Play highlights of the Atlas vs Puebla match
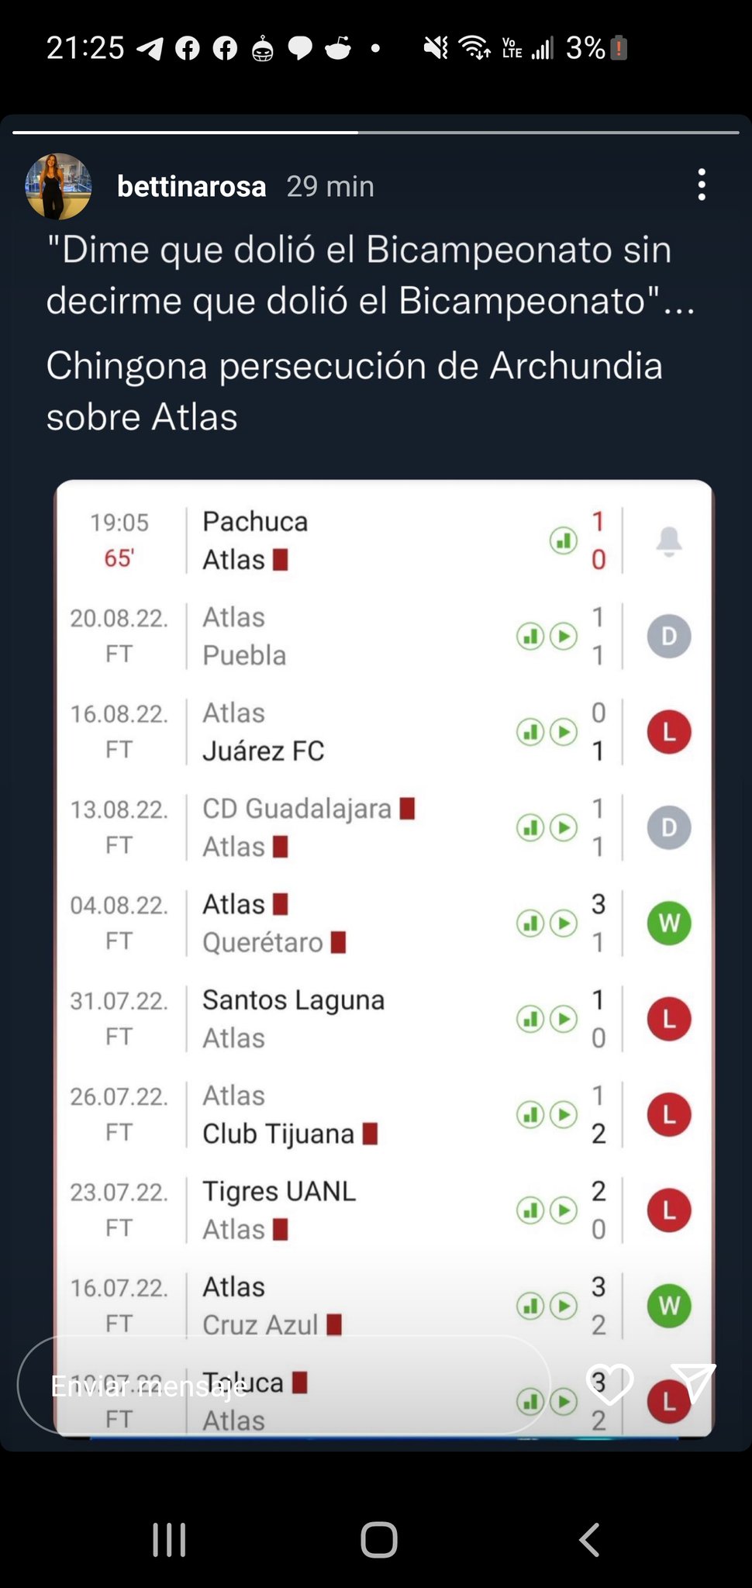752x1588 pixels. [564, 637]
